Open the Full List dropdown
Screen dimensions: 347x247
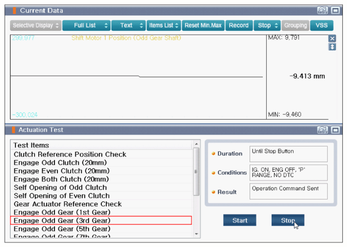tap(86, 25)
